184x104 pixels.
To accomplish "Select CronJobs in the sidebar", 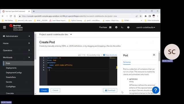I will point(10,93).
